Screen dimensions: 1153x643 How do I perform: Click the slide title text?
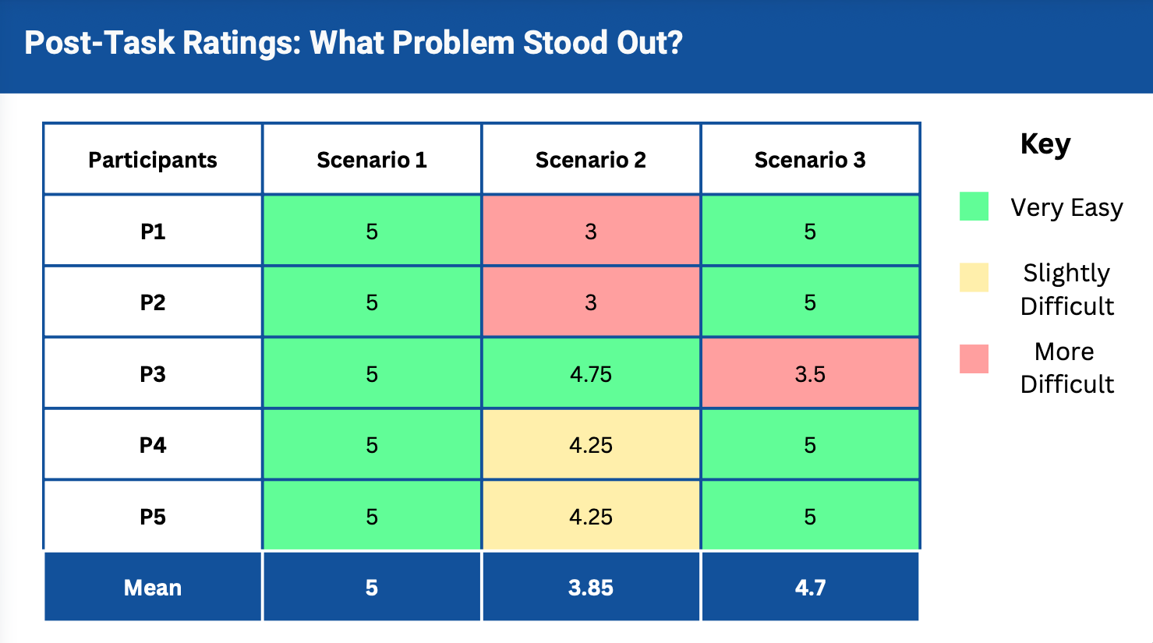(353, 43)
